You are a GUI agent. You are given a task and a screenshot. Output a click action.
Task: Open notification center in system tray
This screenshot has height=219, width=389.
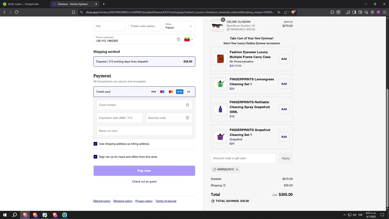382,215
